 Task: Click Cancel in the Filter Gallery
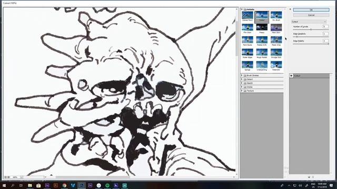pyautogui.click(x=311, y=15)
